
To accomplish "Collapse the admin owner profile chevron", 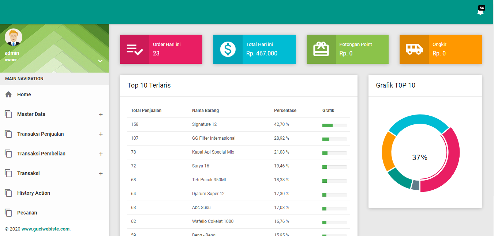I will (100, 61).
